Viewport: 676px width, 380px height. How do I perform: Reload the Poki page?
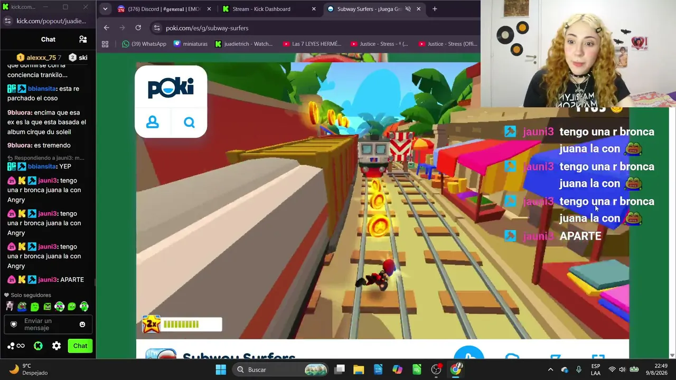[138, 27]
